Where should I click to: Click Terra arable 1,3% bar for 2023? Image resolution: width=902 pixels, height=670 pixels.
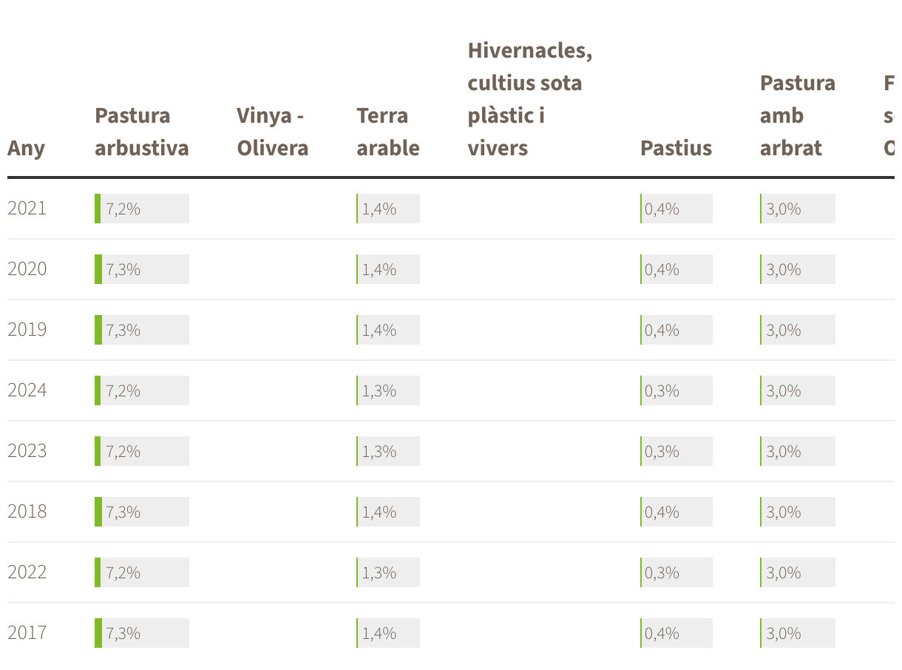pos(388,451)
